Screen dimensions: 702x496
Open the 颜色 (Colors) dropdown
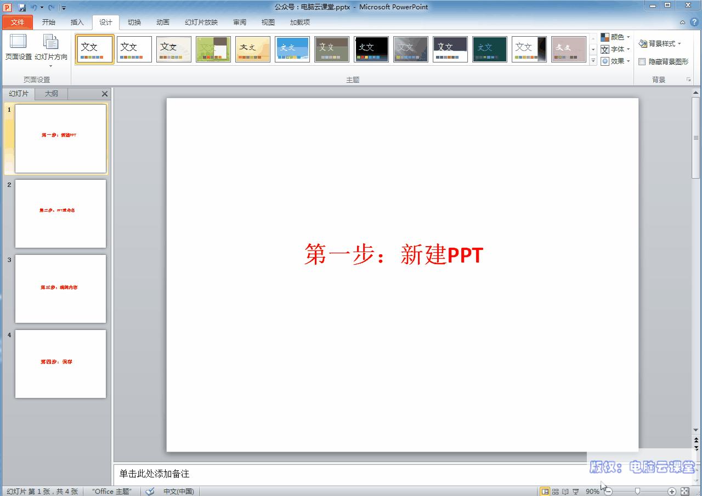pos(614,37)
